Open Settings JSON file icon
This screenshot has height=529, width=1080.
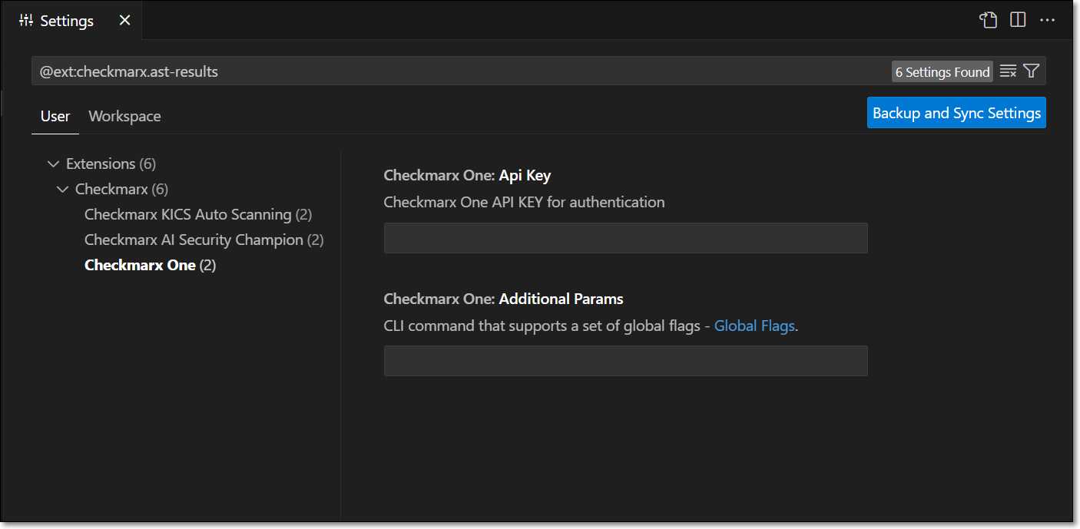click(988, 21)
